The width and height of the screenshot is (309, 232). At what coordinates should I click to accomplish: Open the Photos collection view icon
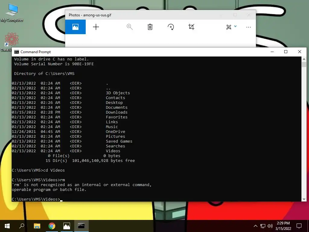75,27
